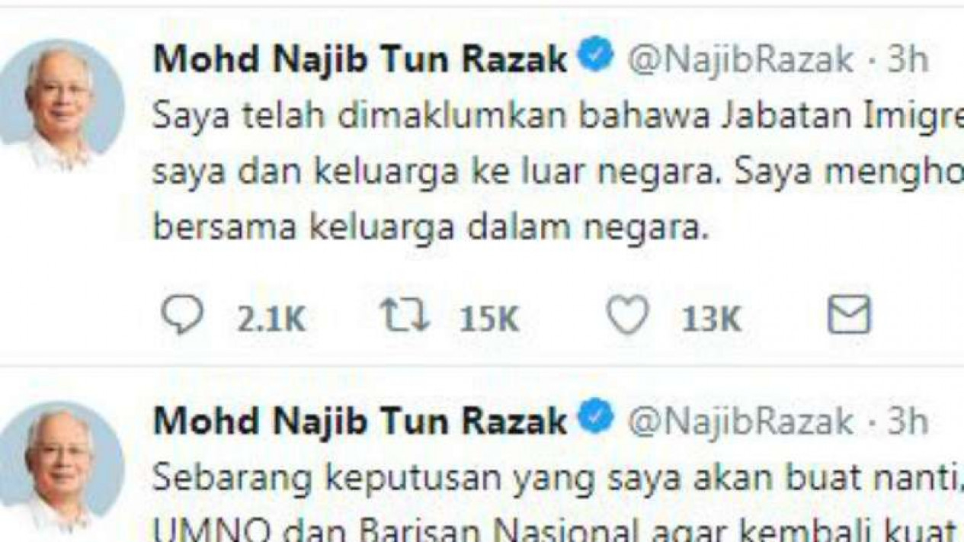Viewport: 964px width, 542px height.
Task: Like the first tweet with heart icon
Action: click(627, 316)
